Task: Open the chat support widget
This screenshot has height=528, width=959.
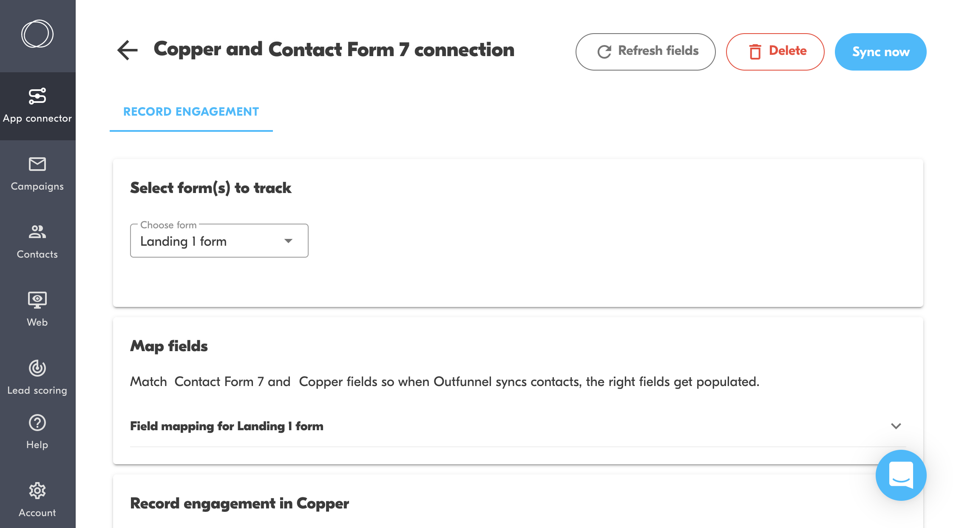Action: pos(901,475)
